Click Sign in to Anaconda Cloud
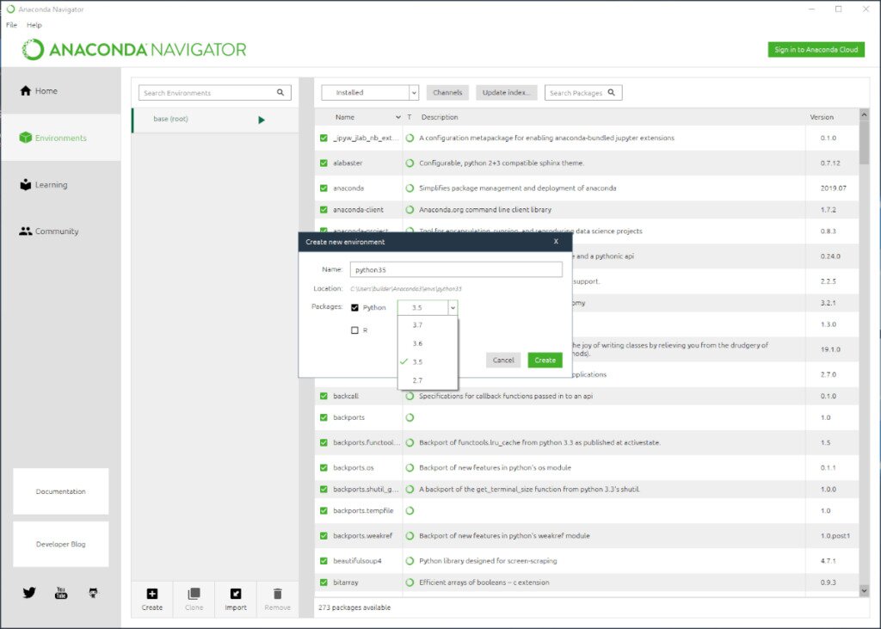The height and width of the screenshot is (629, 881). click(x=815, y=49)
